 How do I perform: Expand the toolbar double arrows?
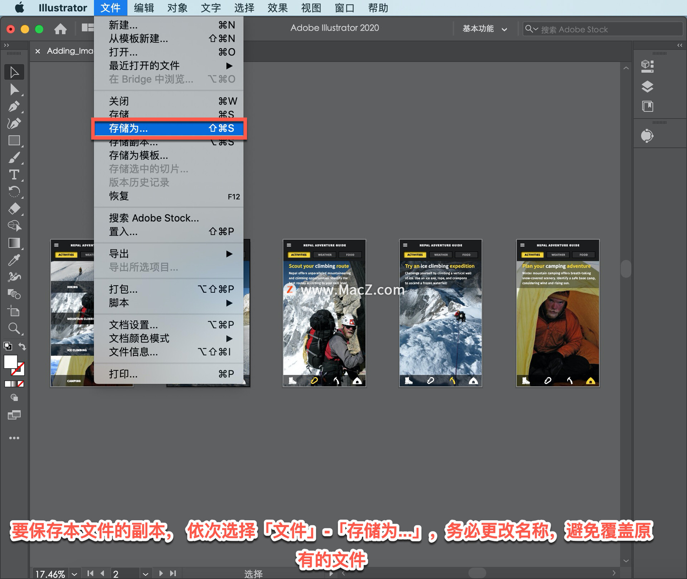pos(6,45)
